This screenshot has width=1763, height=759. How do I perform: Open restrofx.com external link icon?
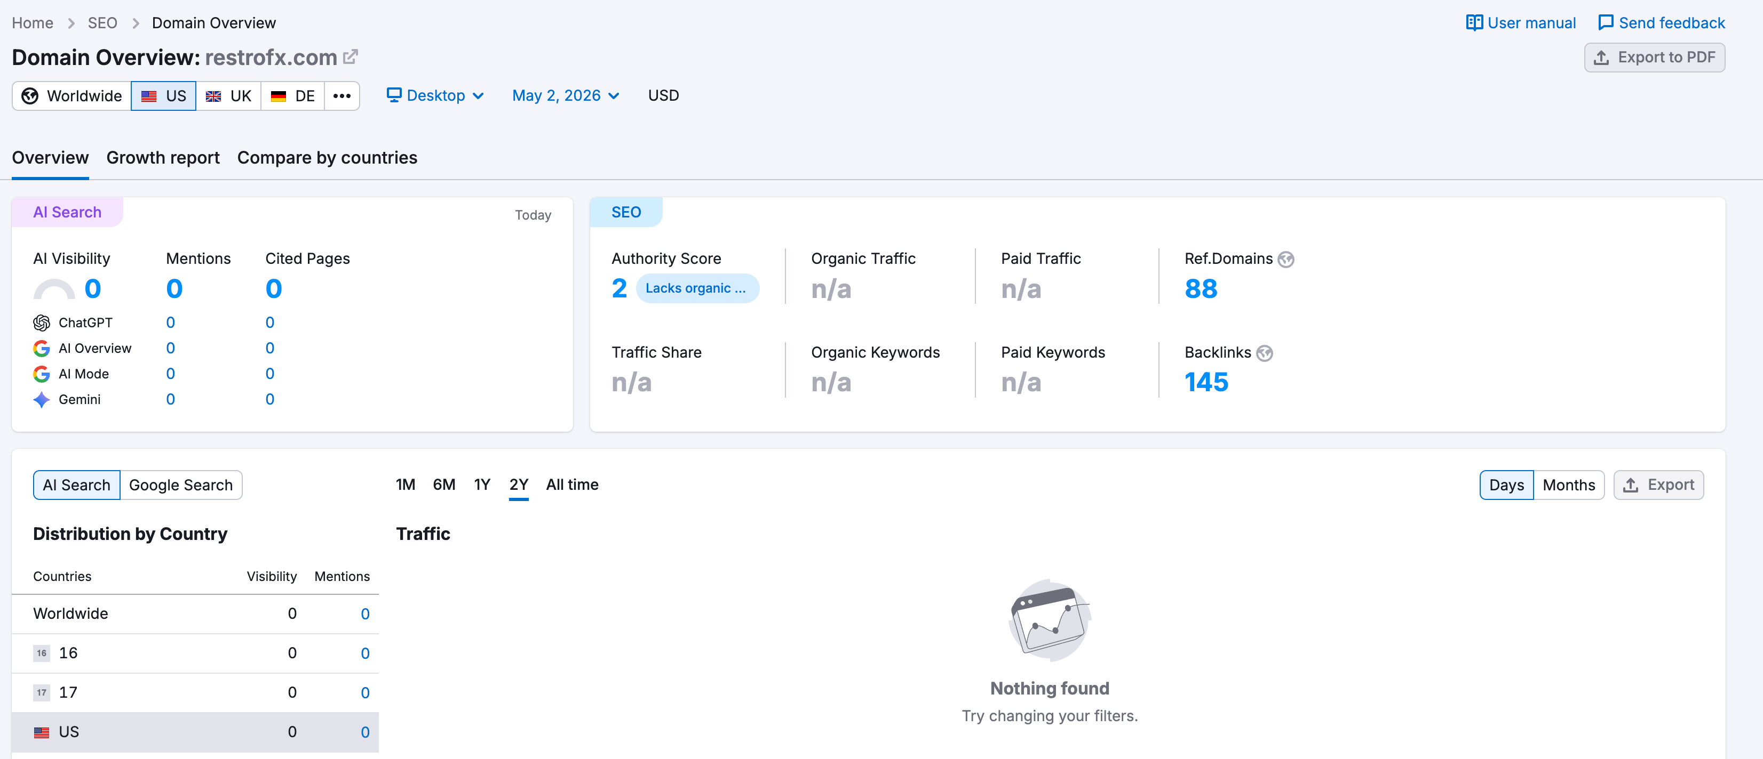coord(351,56)
